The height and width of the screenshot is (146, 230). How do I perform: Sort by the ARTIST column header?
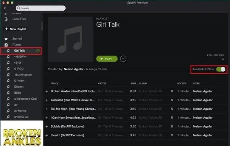coord(102,83)
